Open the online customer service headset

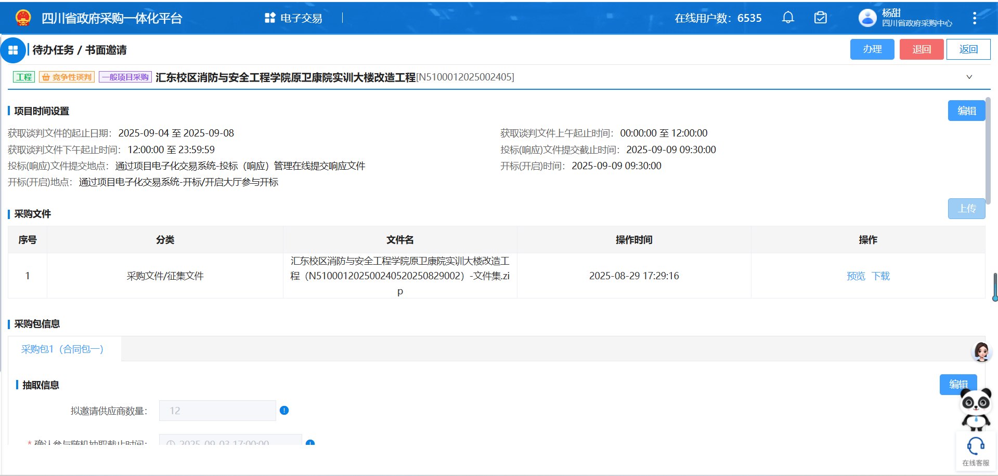[x=975, y=450]
